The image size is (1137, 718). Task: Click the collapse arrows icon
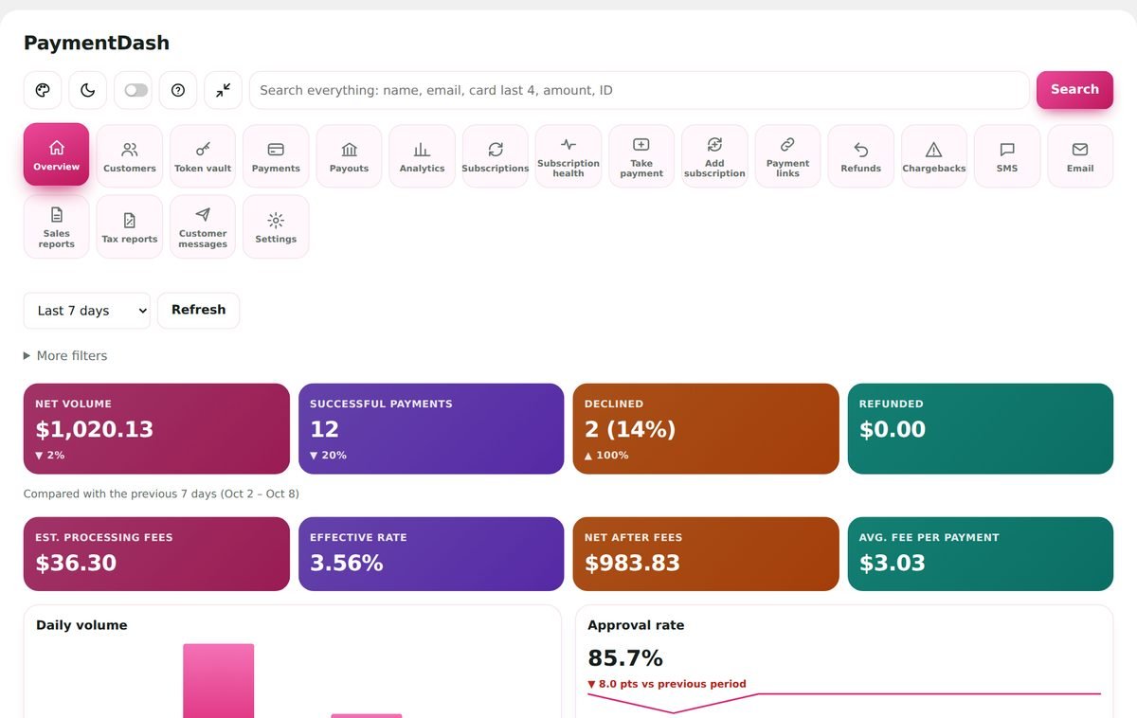point(223,90)
